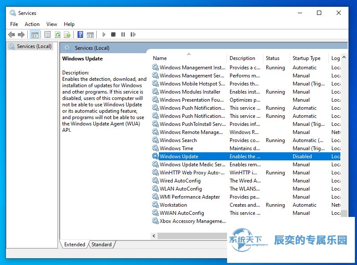
Task: Select Windows Presentation Foundation row
Action: (246, 100)
